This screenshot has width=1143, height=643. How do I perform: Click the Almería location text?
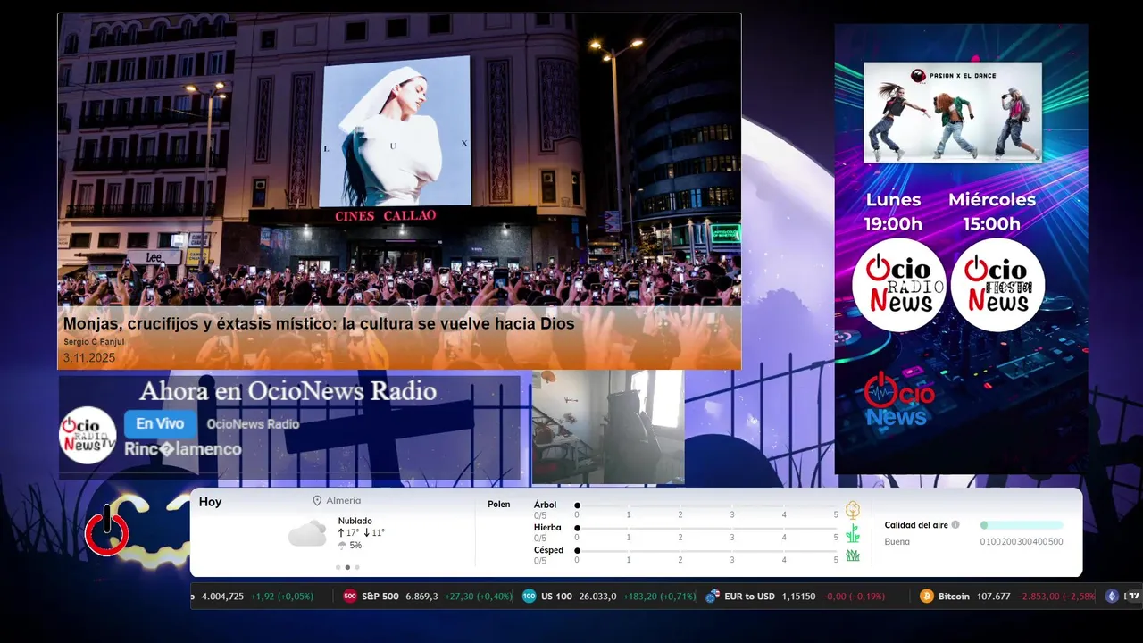344,501
